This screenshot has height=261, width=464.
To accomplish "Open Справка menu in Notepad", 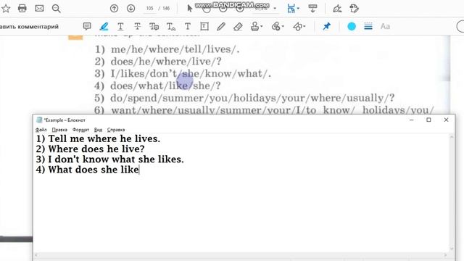I will click(116, 130).
